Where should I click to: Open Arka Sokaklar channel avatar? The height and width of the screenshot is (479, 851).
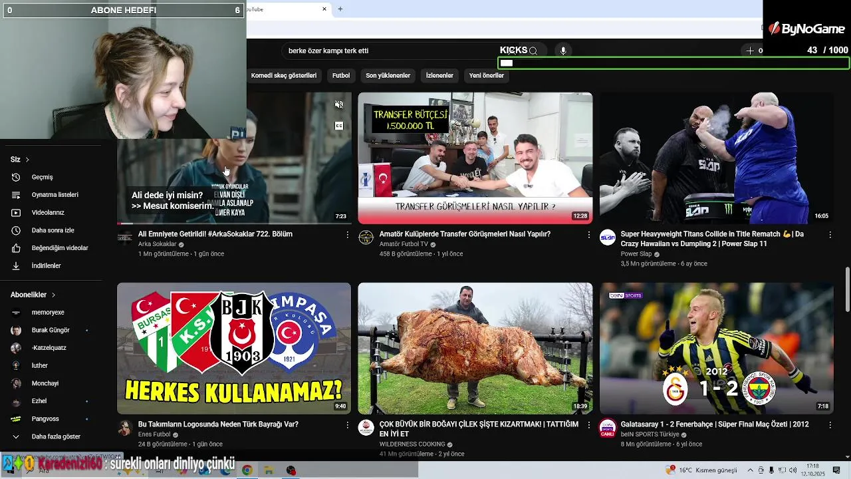[x=125, y=238]
